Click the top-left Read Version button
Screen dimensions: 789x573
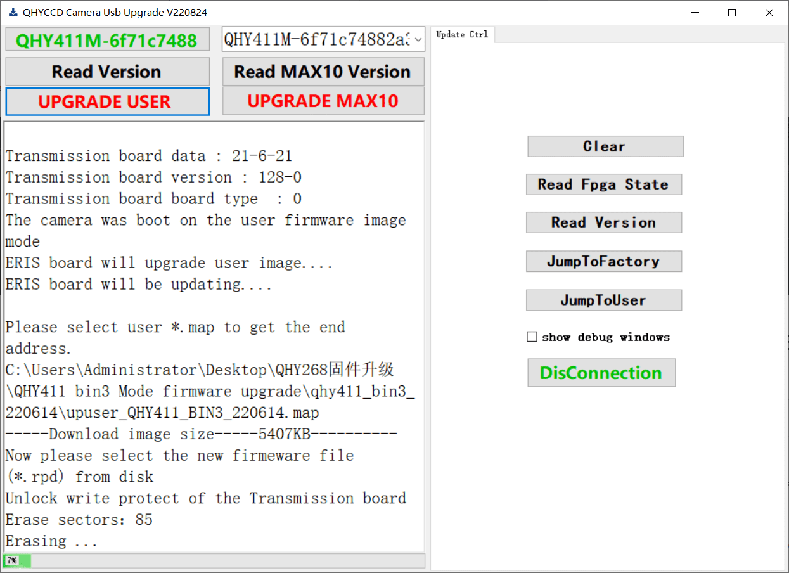click(x=107, y=72)
